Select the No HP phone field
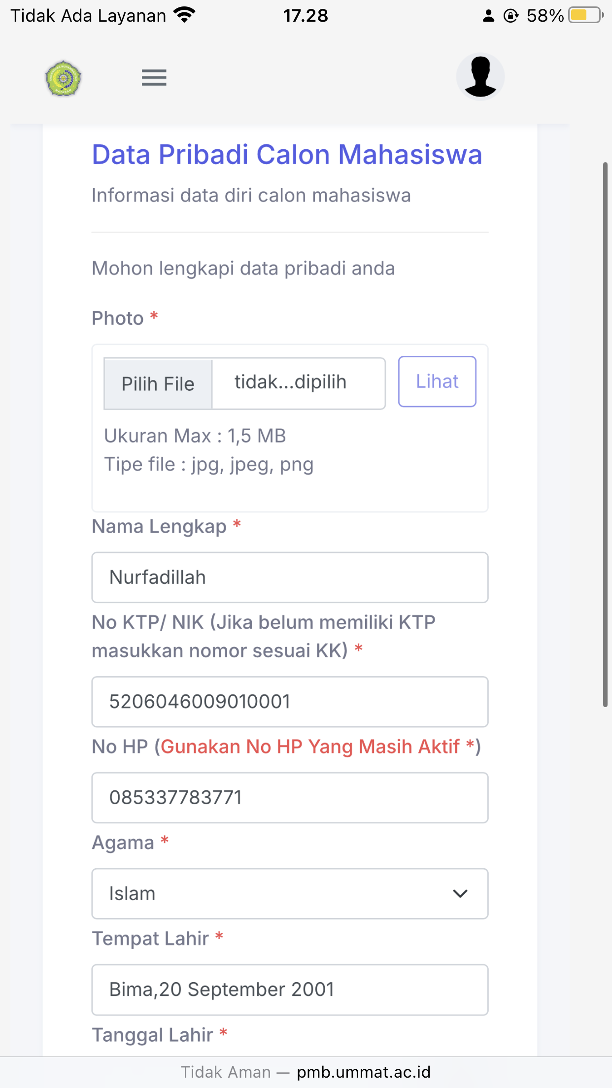Screen dimensions: 612x1088 tap(290, 797)
